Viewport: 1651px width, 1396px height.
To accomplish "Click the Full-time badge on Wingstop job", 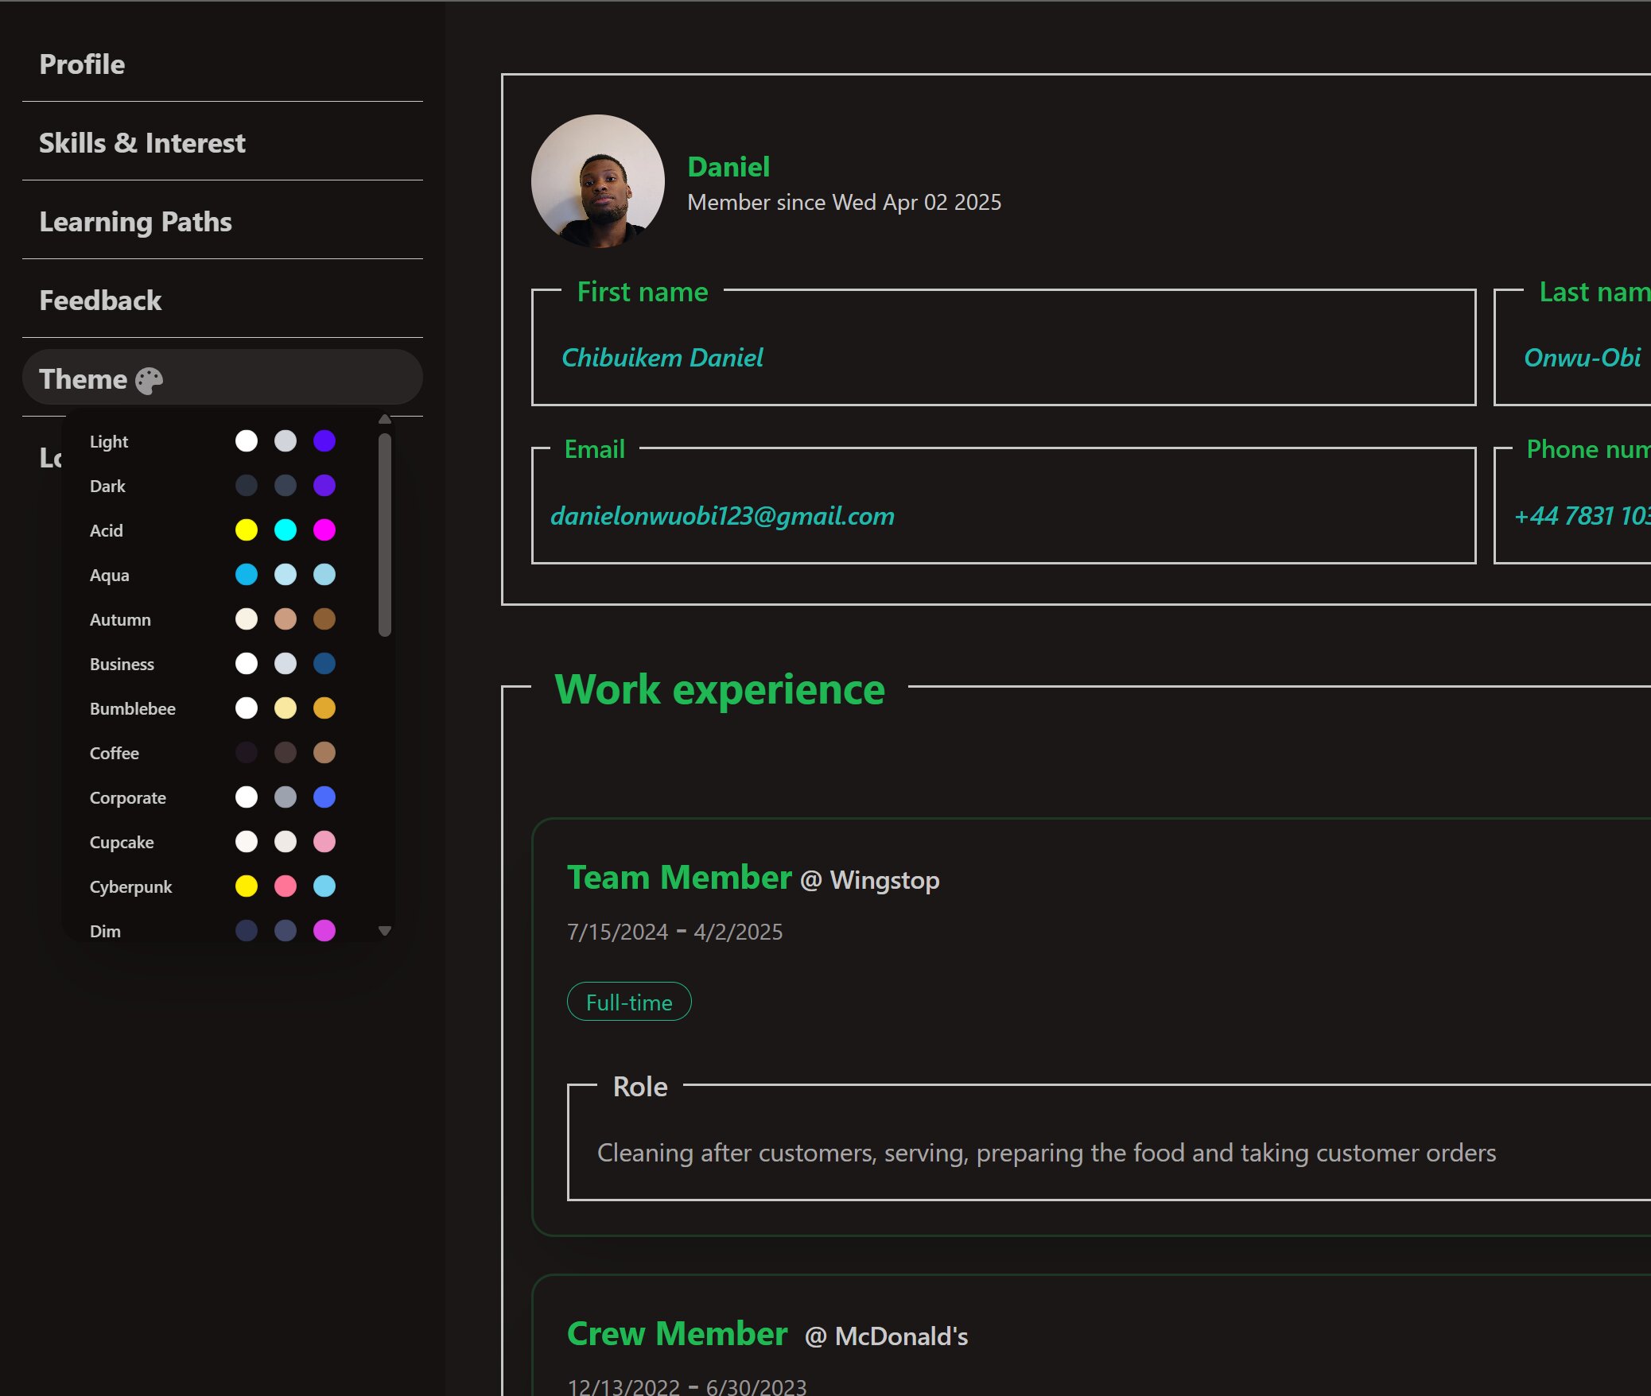I will point(628,1002).
